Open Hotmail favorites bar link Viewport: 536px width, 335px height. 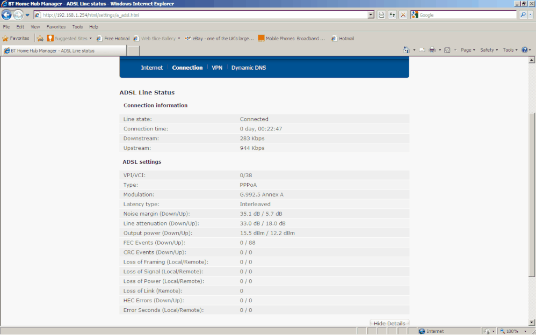343,38
